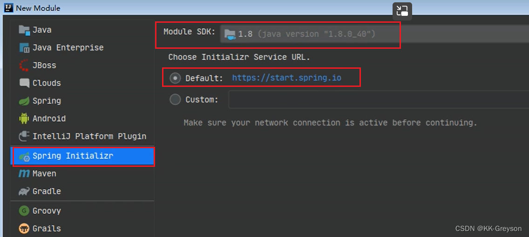
Task: Click the Java module type icon
Action: point(24,30)
